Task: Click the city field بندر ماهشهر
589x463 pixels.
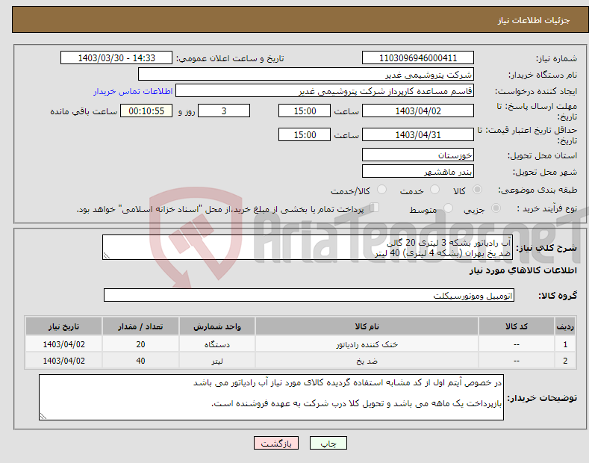Action: point(418,171)
